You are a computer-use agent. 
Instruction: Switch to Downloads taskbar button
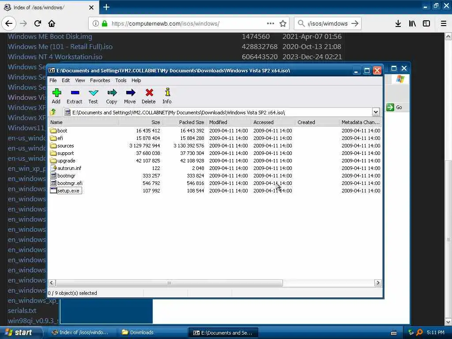pos(152,332)
